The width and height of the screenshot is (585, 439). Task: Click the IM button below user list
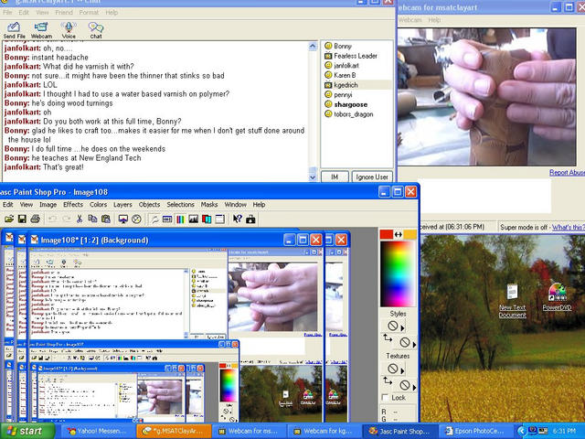[x=335, y=177]
